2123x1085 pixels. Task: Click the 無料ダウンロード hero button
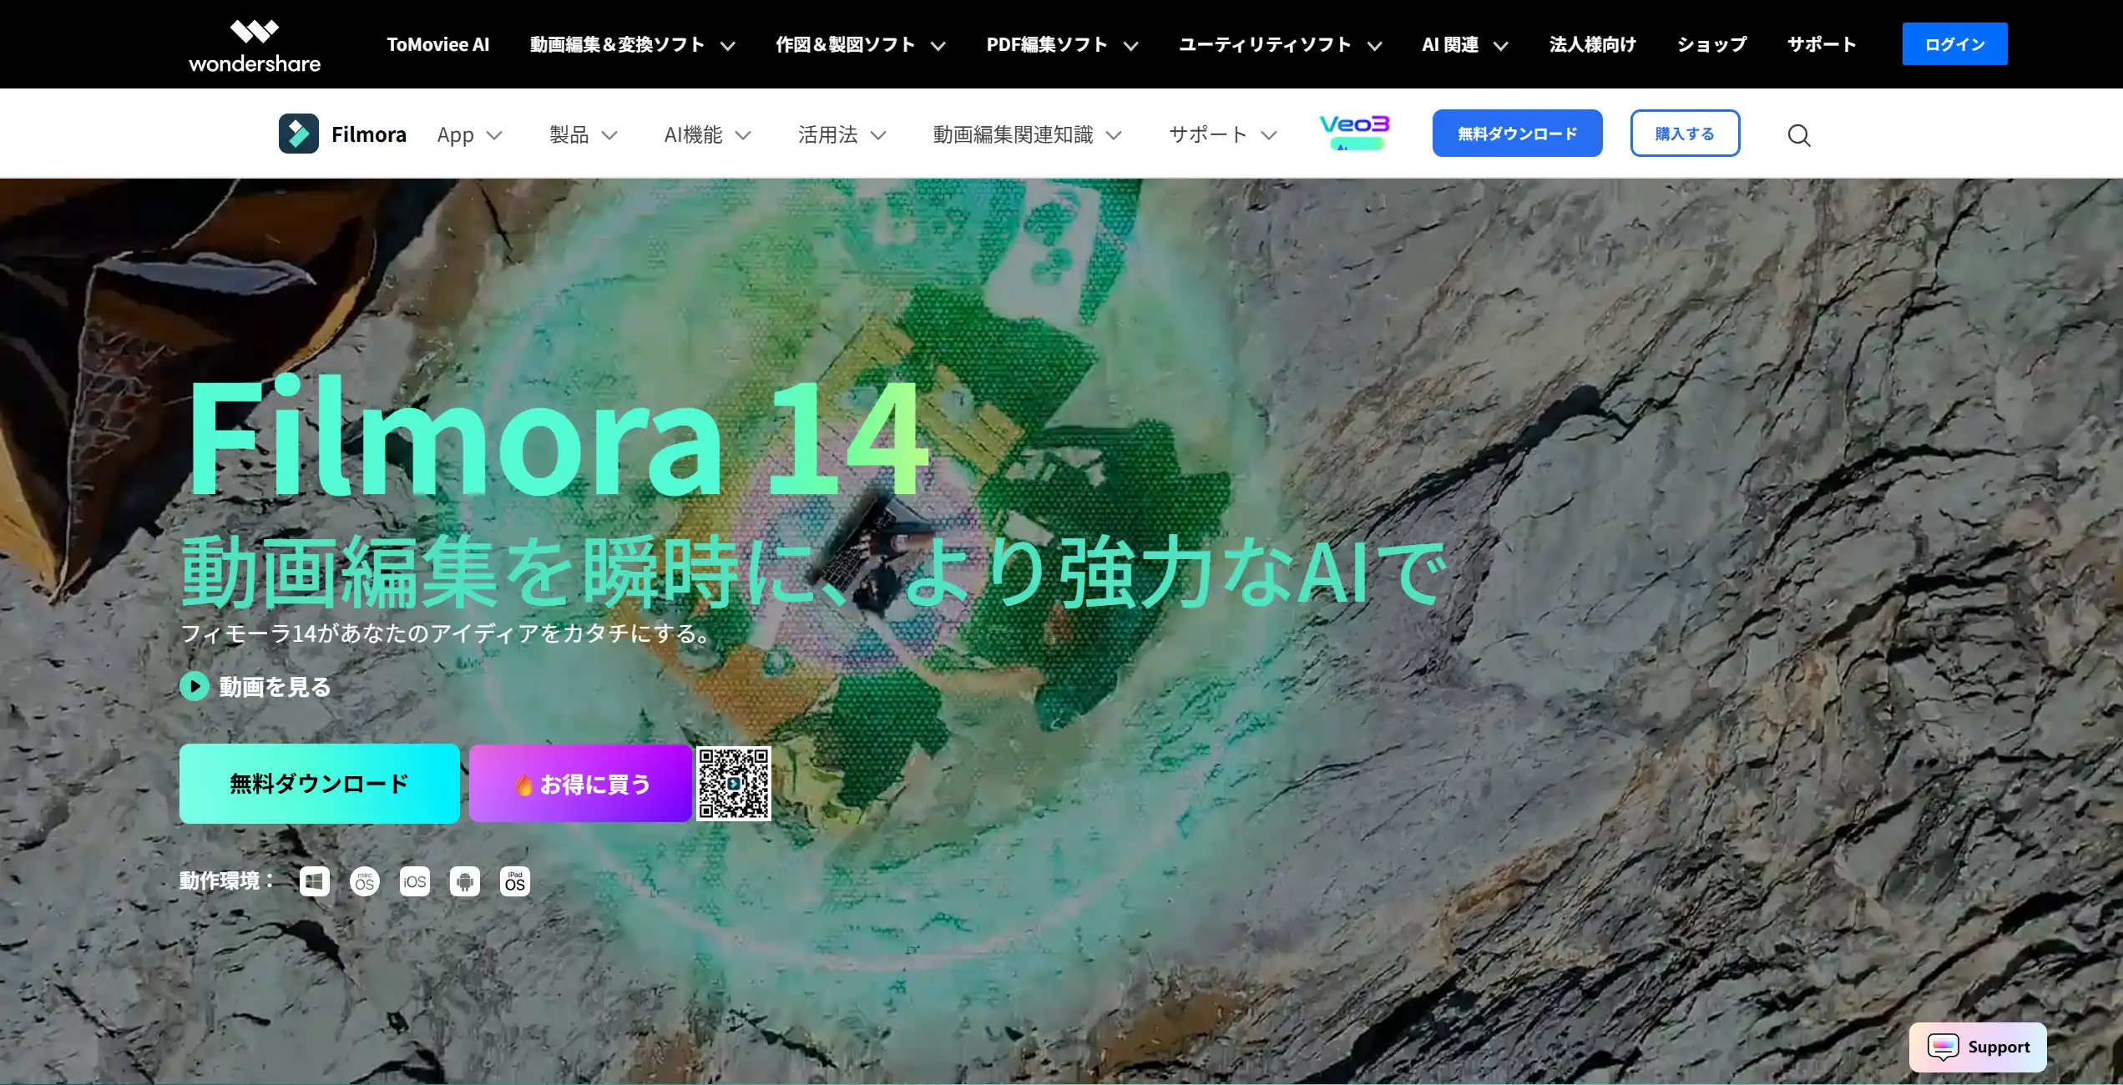319,783
